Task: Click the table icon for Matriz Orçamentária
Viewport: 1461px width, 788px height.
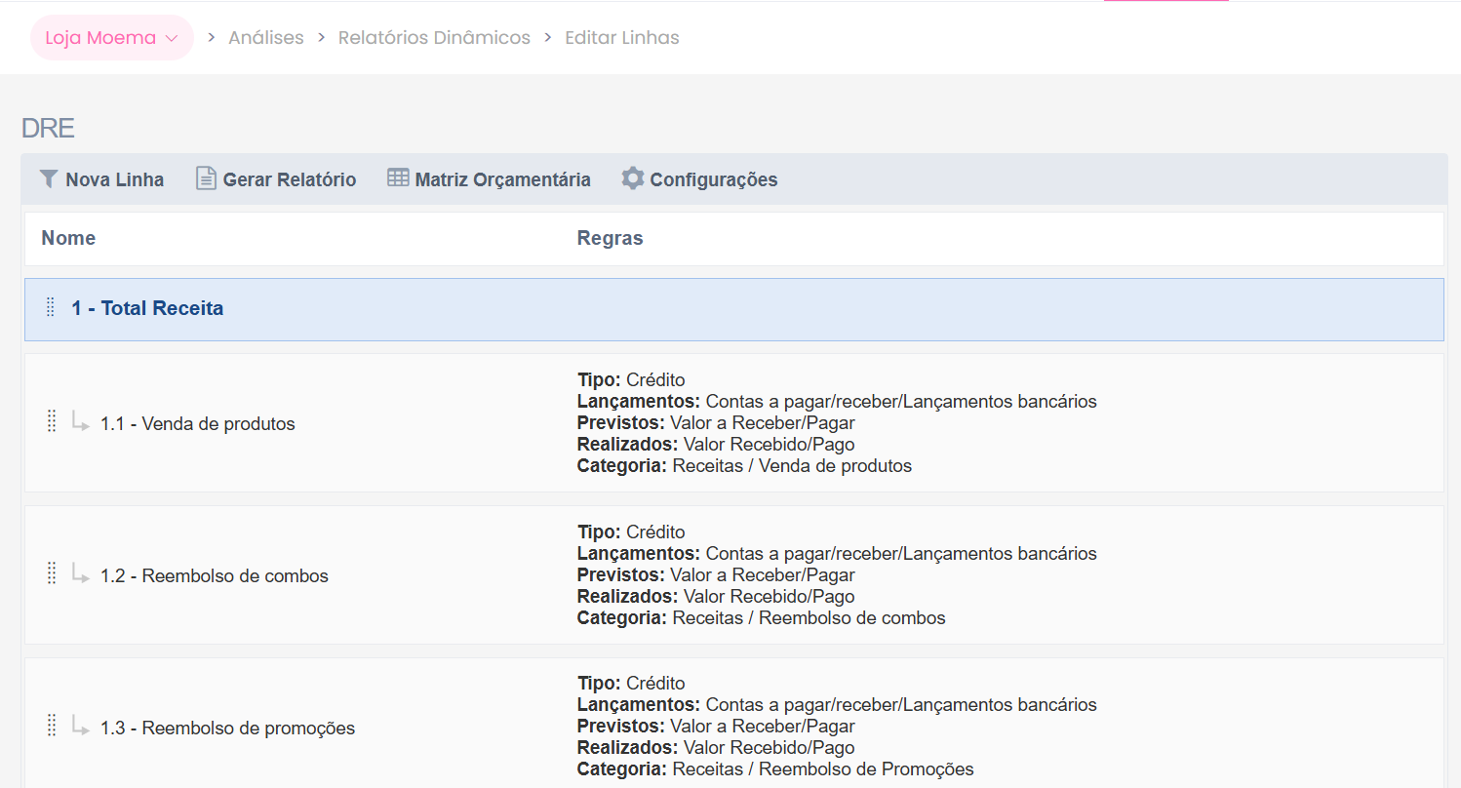Action: (398, 177)
